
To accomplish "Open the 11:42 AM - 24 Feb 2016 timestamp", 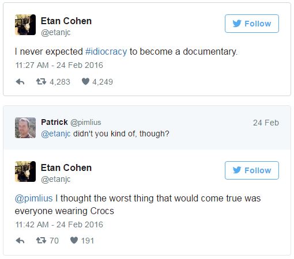I will pyautogui.click(x=59, y=224).
